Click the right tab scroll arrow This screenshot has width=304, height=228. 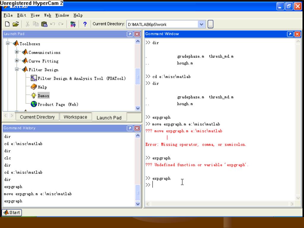pyautogui.click(x=12, y=115)
